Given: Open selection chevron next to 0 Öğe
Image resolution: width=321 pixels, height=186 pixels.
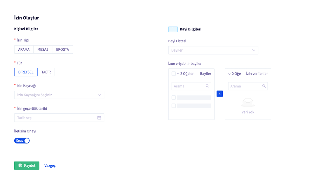Looking at the screenshot, I should tap(229, 74).
